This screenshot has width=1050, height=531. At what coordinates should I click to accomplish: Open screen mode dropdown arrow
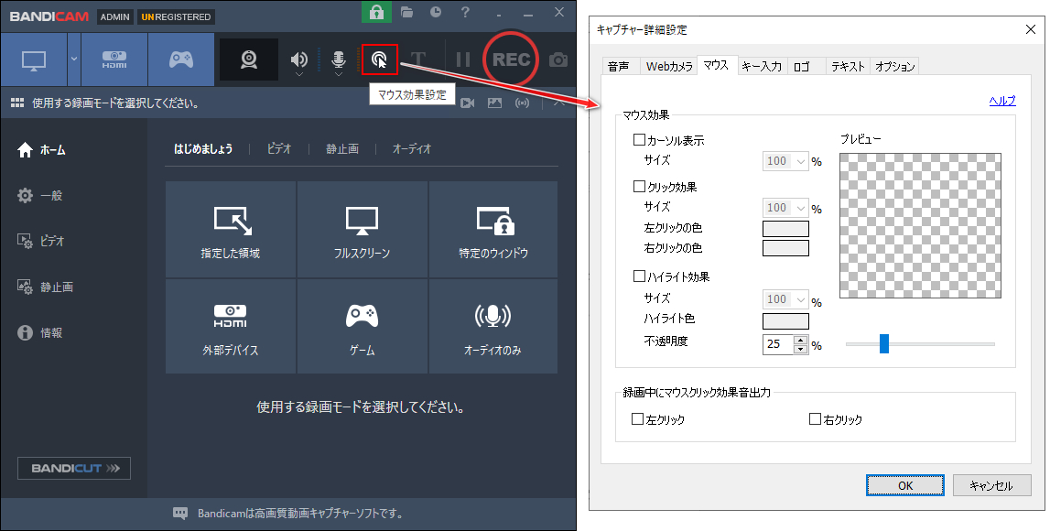[x=73, y=59]
